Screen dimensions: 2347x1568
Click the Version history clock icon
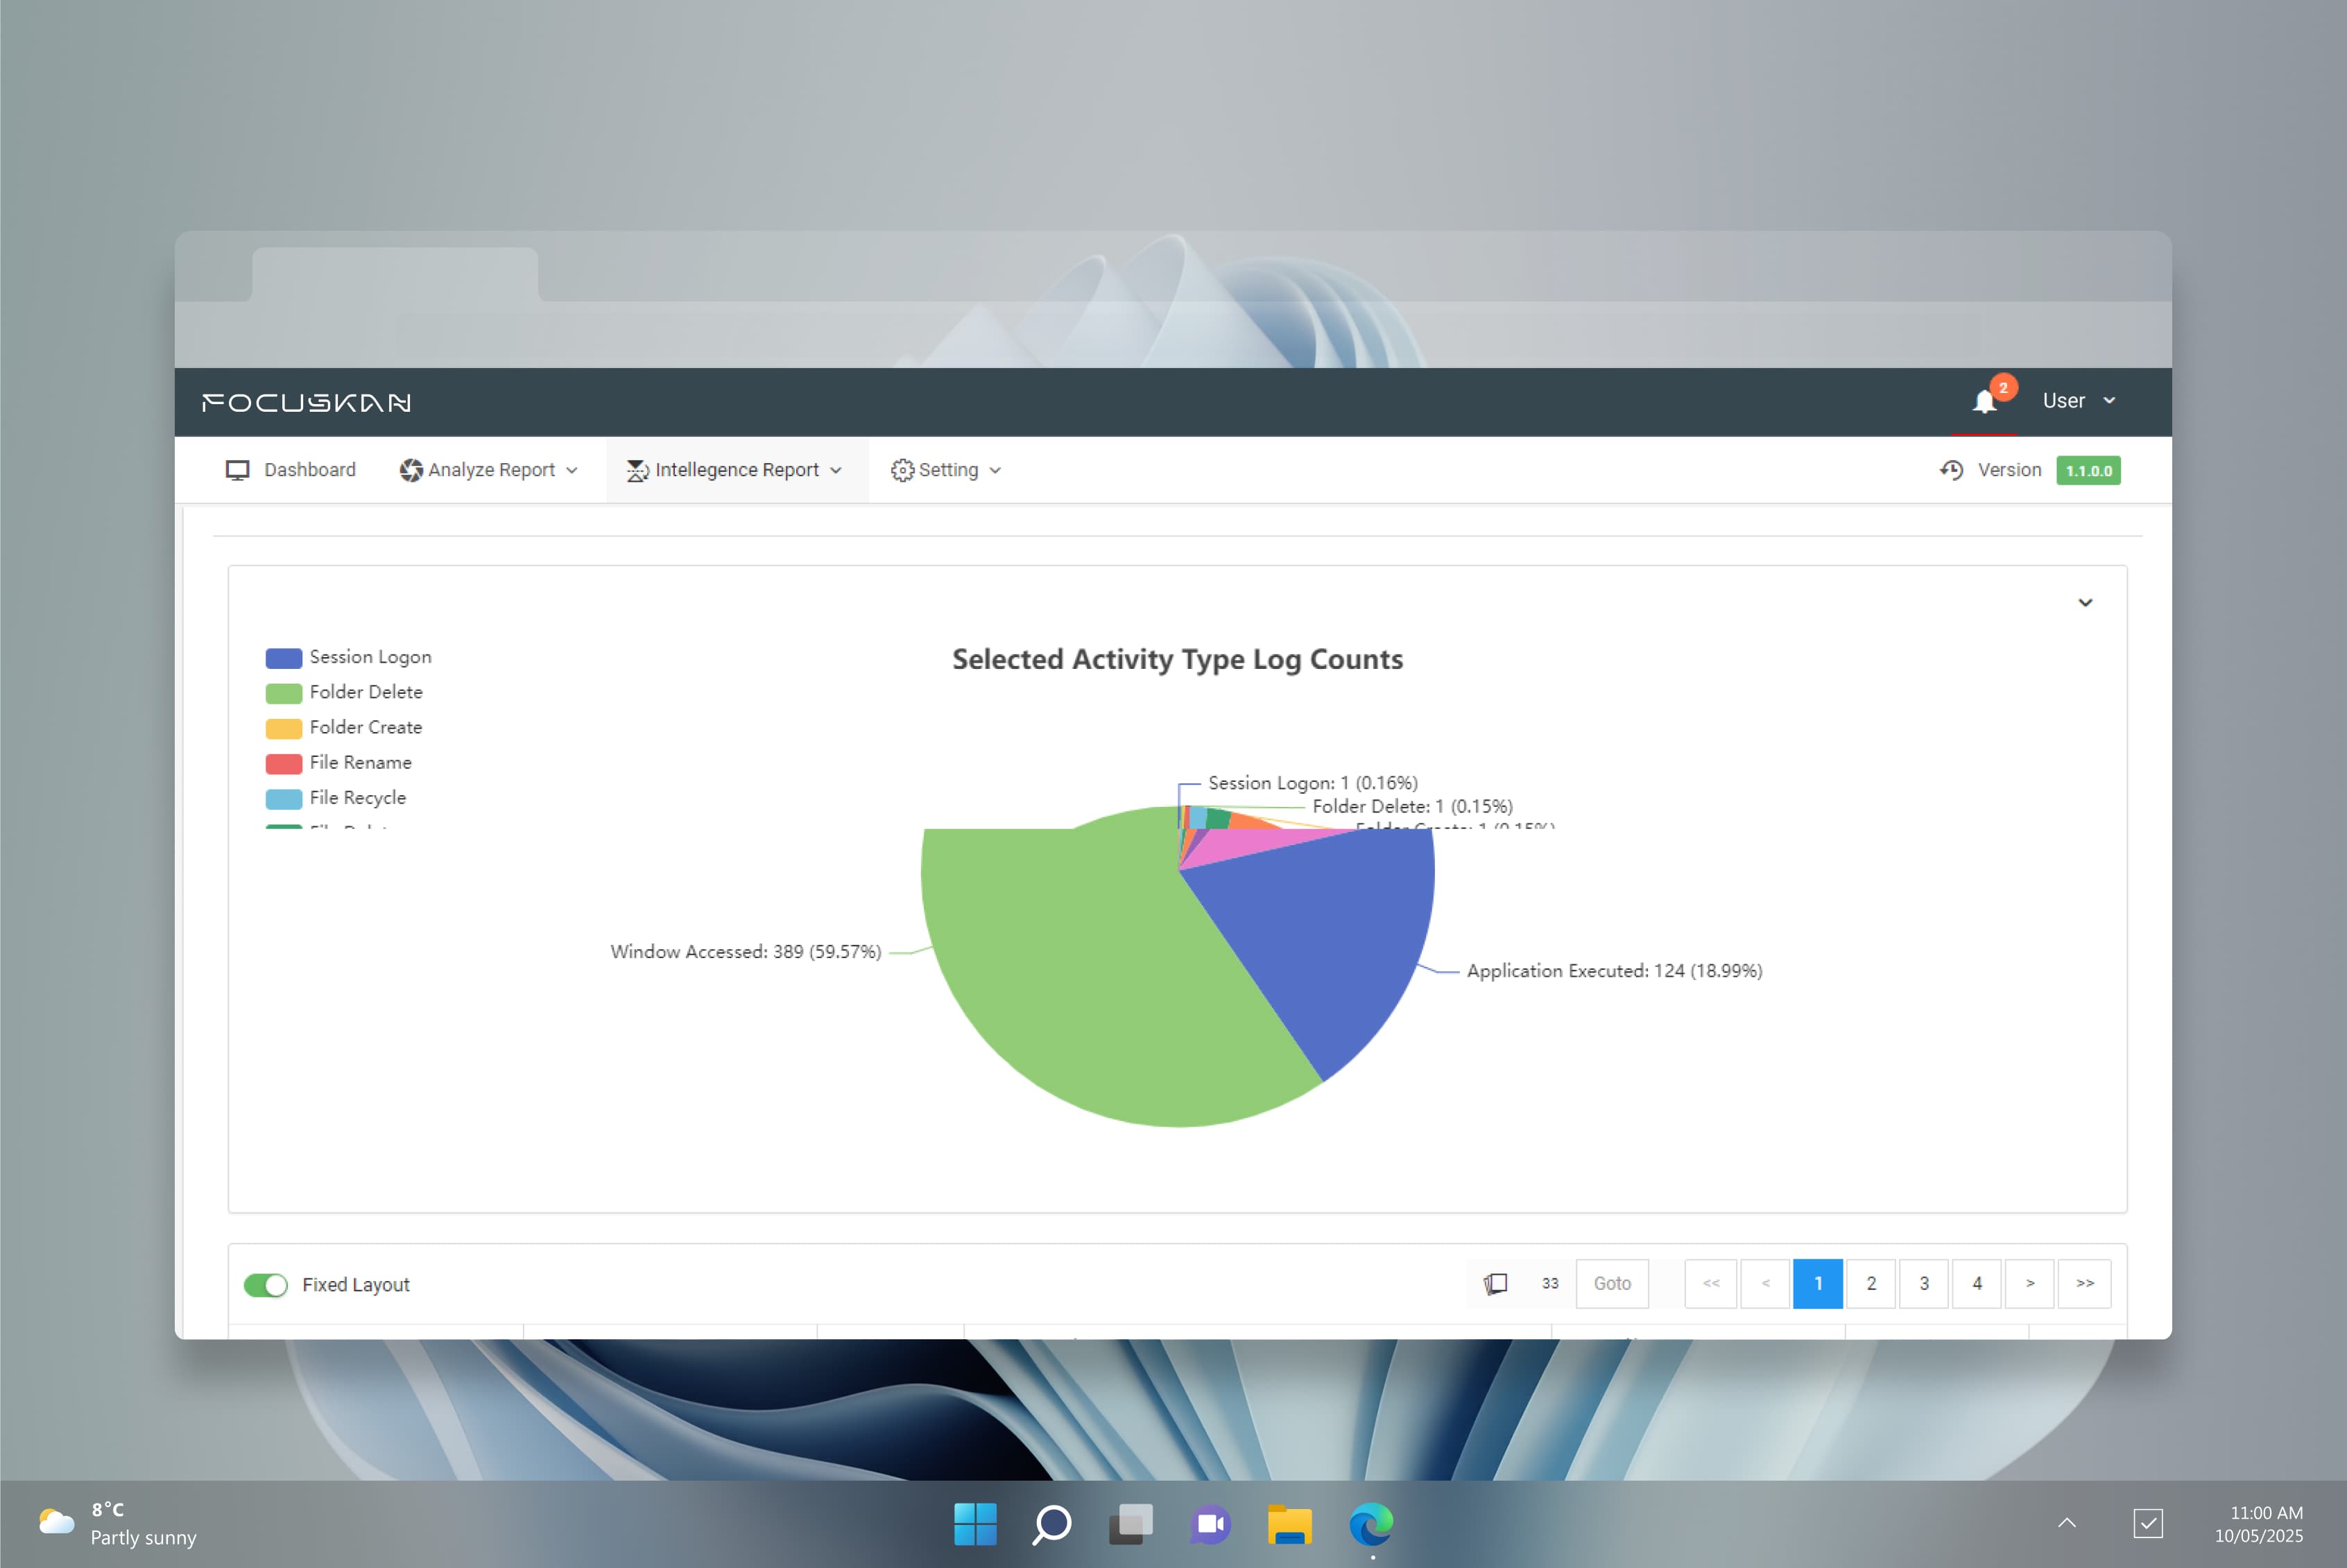(x=1951, y=470)
